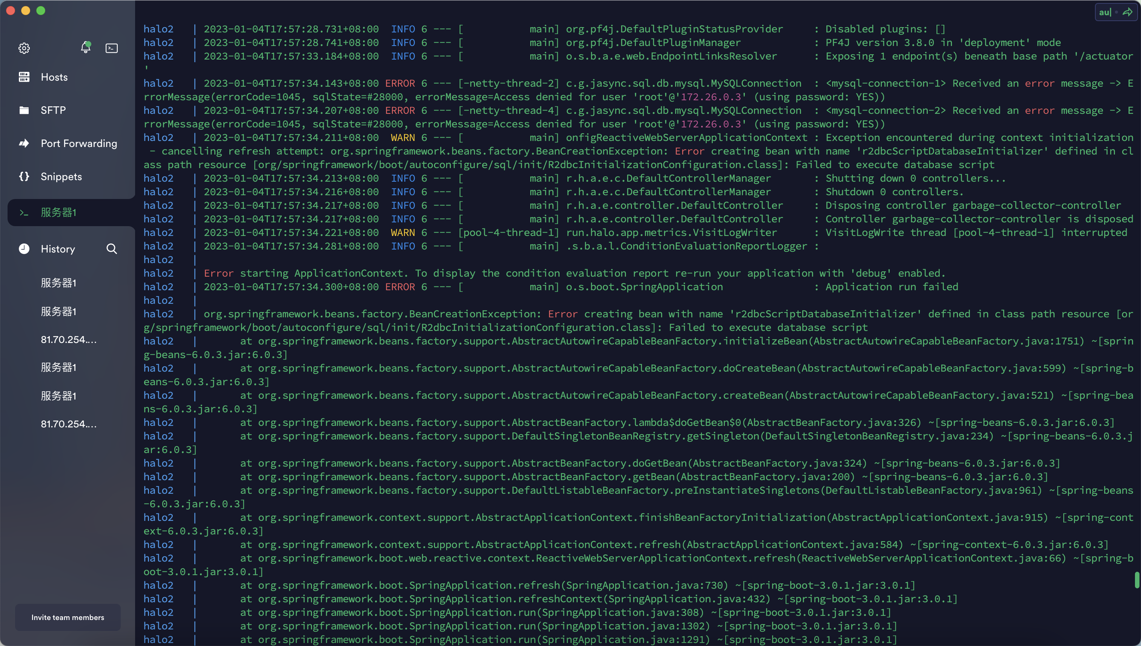The image size is (1141, 646).
Task: Open the Snippets panel
Action: [61, 176]
